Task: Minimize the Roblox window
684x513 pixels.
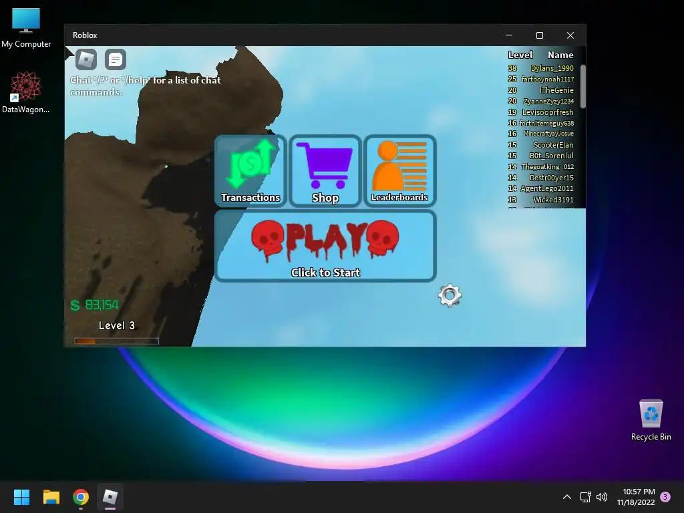Action: click(508, 35)
